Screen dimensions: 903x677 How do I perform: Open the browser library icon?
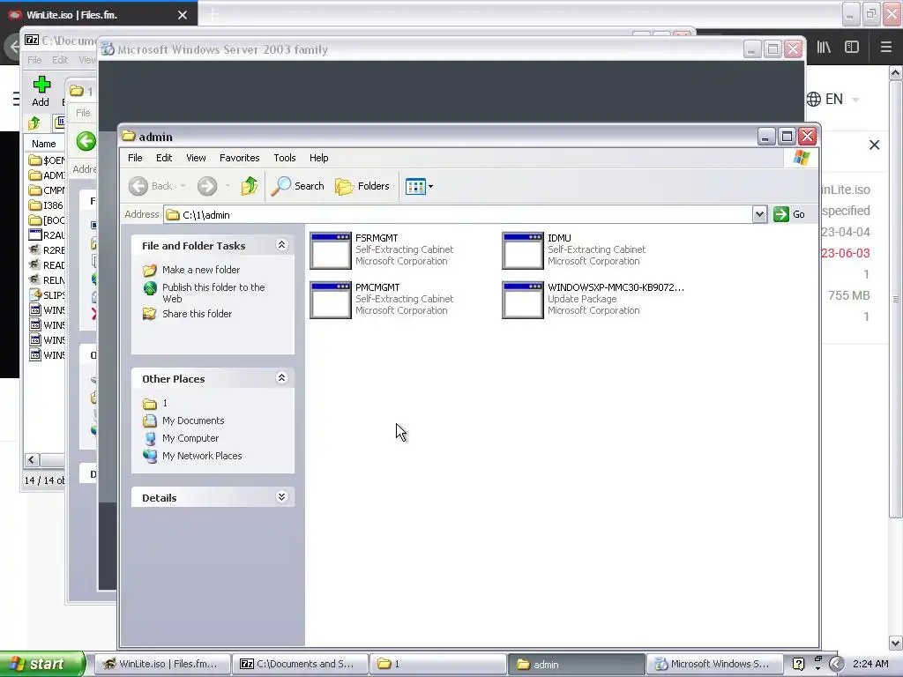(x=825, y=48)
